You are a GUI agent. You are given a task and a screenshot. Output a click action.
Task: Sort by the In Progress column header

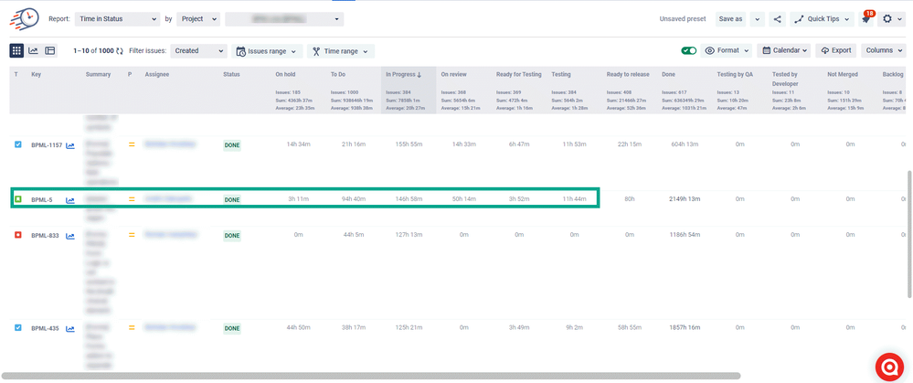click(404, 75)
